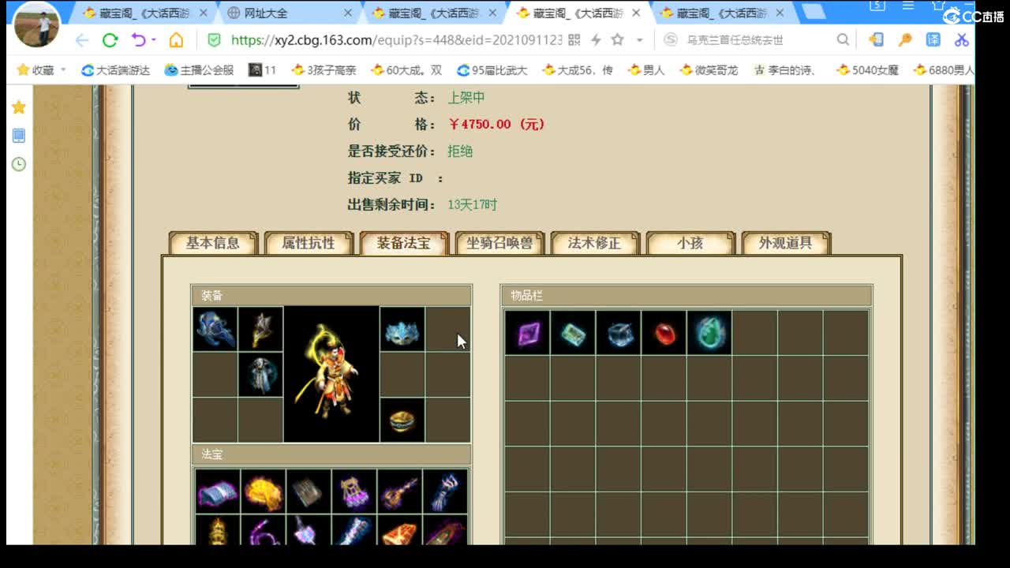Open the 属性抗性 tab
This screenshot has width=1010, height=568.
click(x=309, y=243)
